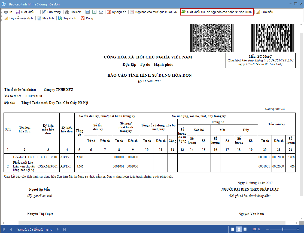Select the blue page view icon after Tìm kiếm

[88, 12]
